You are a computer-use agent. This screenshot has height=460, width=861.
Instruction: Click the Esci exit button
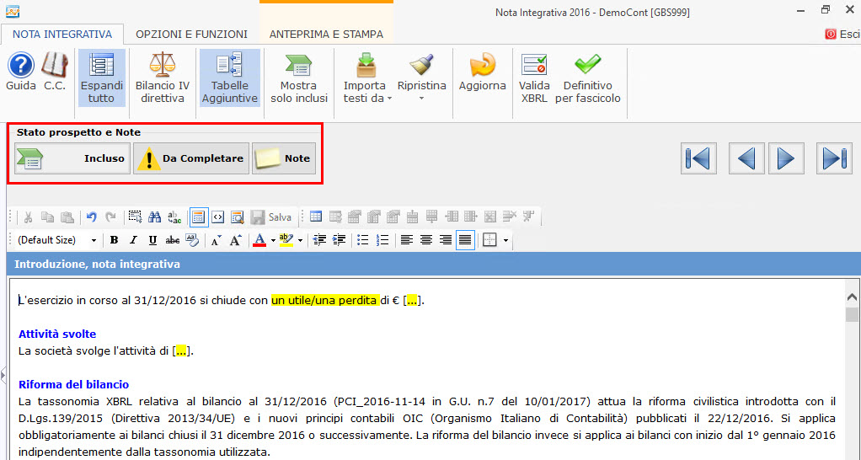click(842, 34)
